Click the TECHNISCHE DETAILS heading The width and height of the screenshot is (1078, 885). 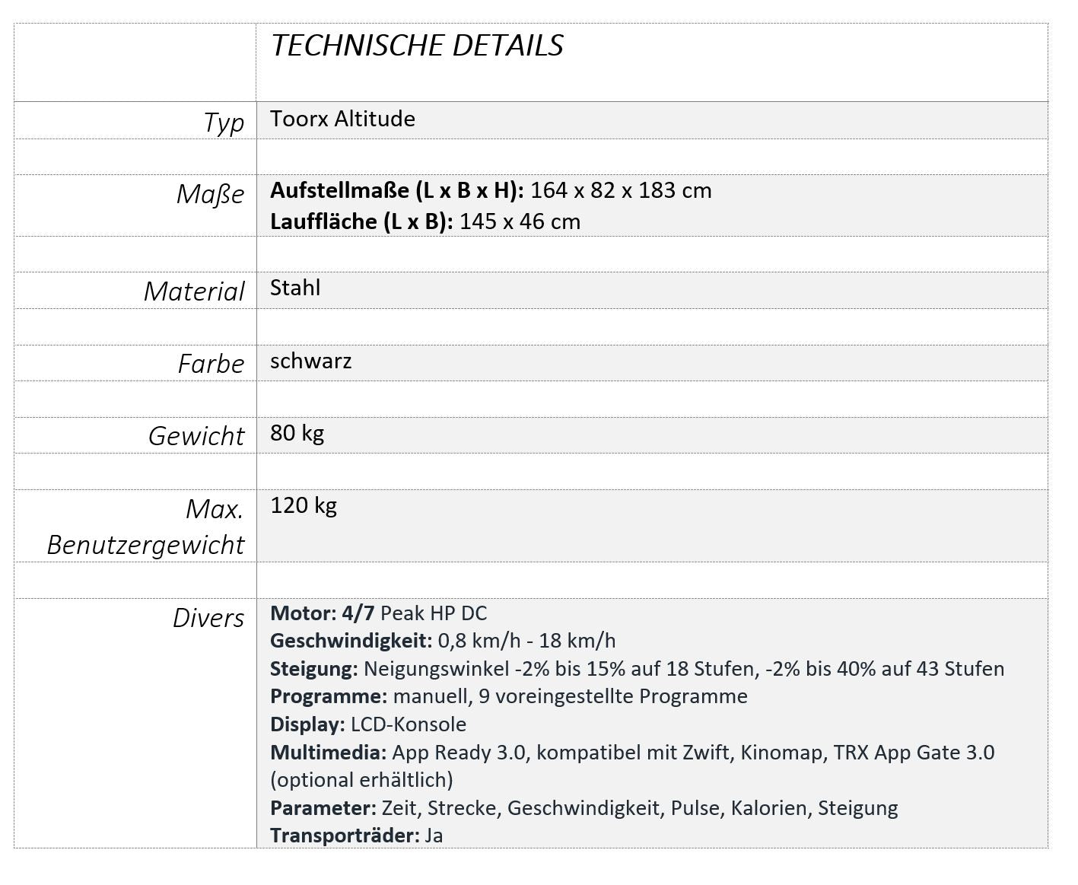[417, 46]
